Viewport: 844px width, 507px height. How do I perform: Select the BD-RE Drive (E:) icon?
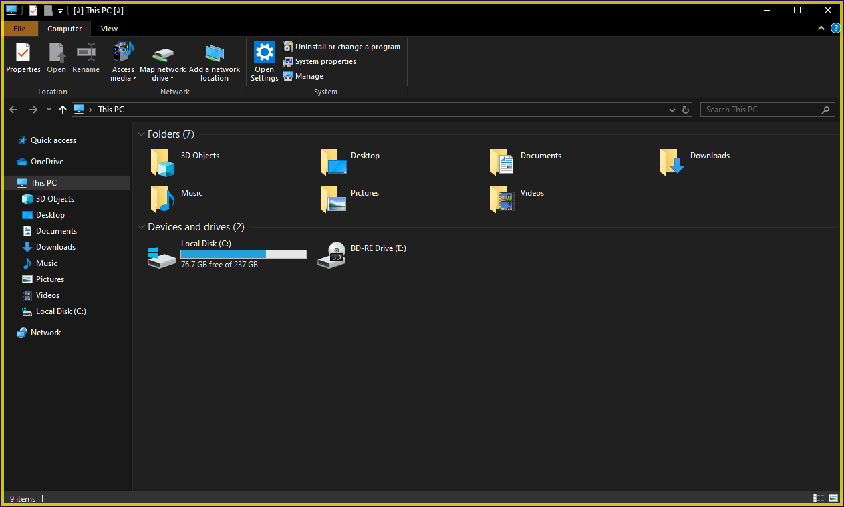(x=331, y=255)
